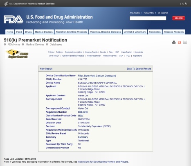
Task: Select the smallest text size A
Action: (x=180, y=4)
